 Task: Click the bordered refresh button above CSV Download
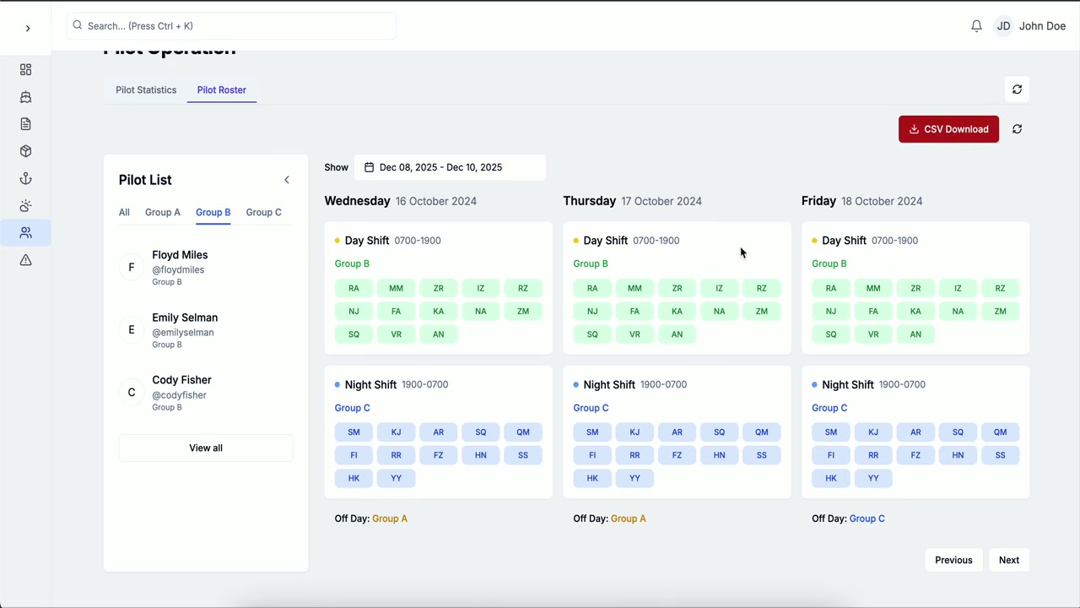pos(1017,90)
